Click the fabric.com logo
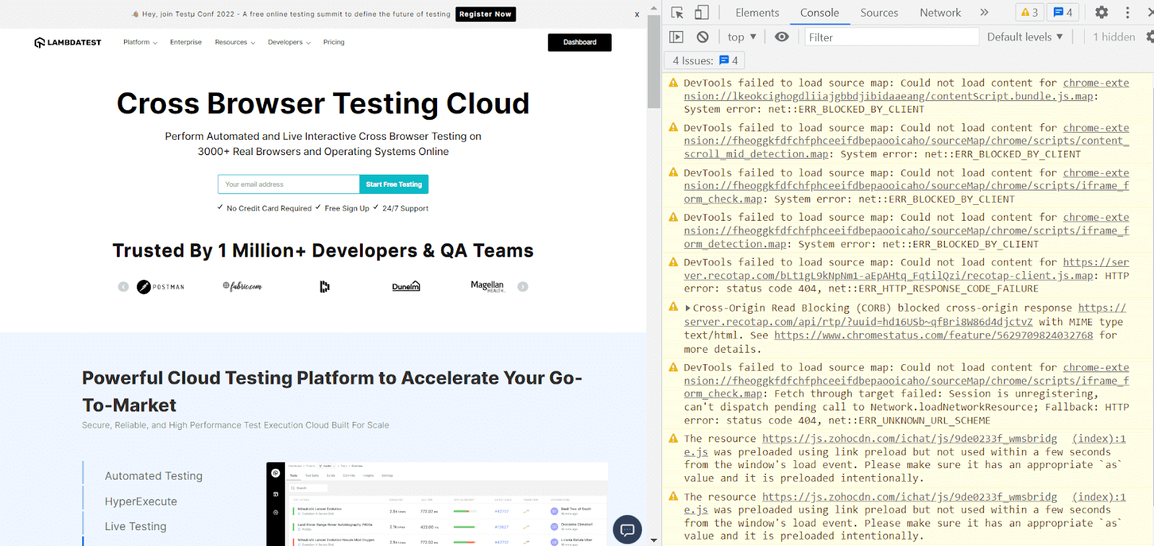This screenshot has width=1154, height=546. 242,286
